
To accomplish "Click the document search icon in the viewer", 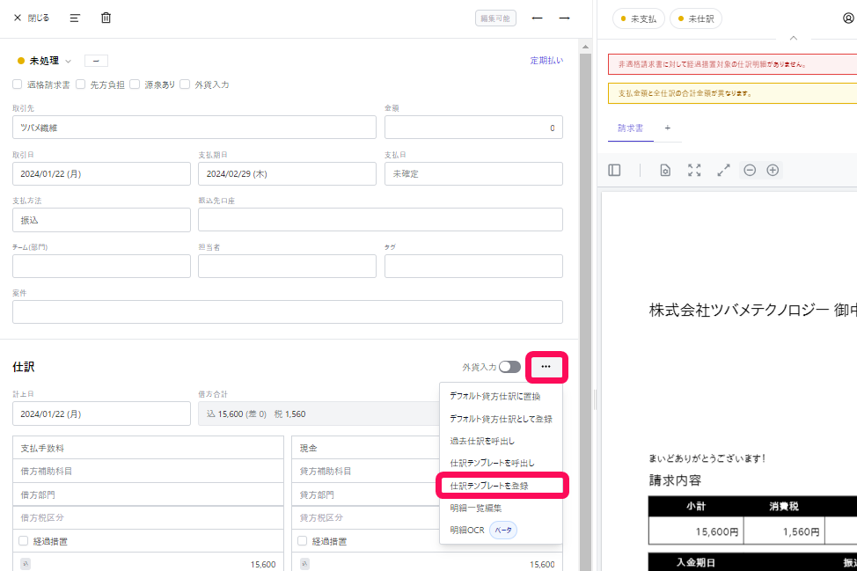I will tap(665, 170).
